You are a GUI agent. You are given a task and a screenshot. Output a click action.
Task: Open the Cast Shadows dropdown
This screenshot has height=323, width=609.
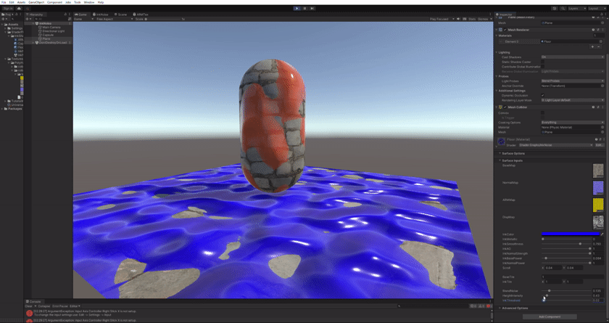pyautogui.click(x=571, y=57)
